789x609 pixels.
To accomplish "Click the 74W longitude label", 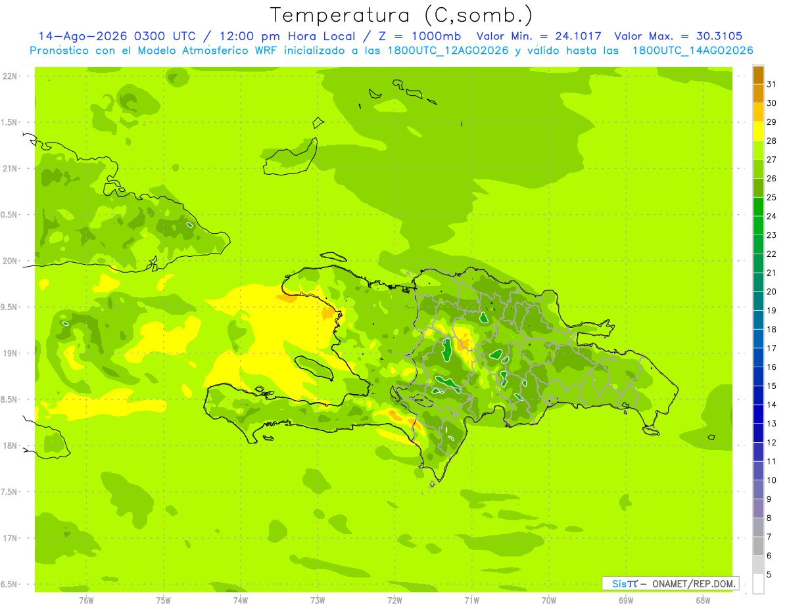I will click(x=240, y=600).
